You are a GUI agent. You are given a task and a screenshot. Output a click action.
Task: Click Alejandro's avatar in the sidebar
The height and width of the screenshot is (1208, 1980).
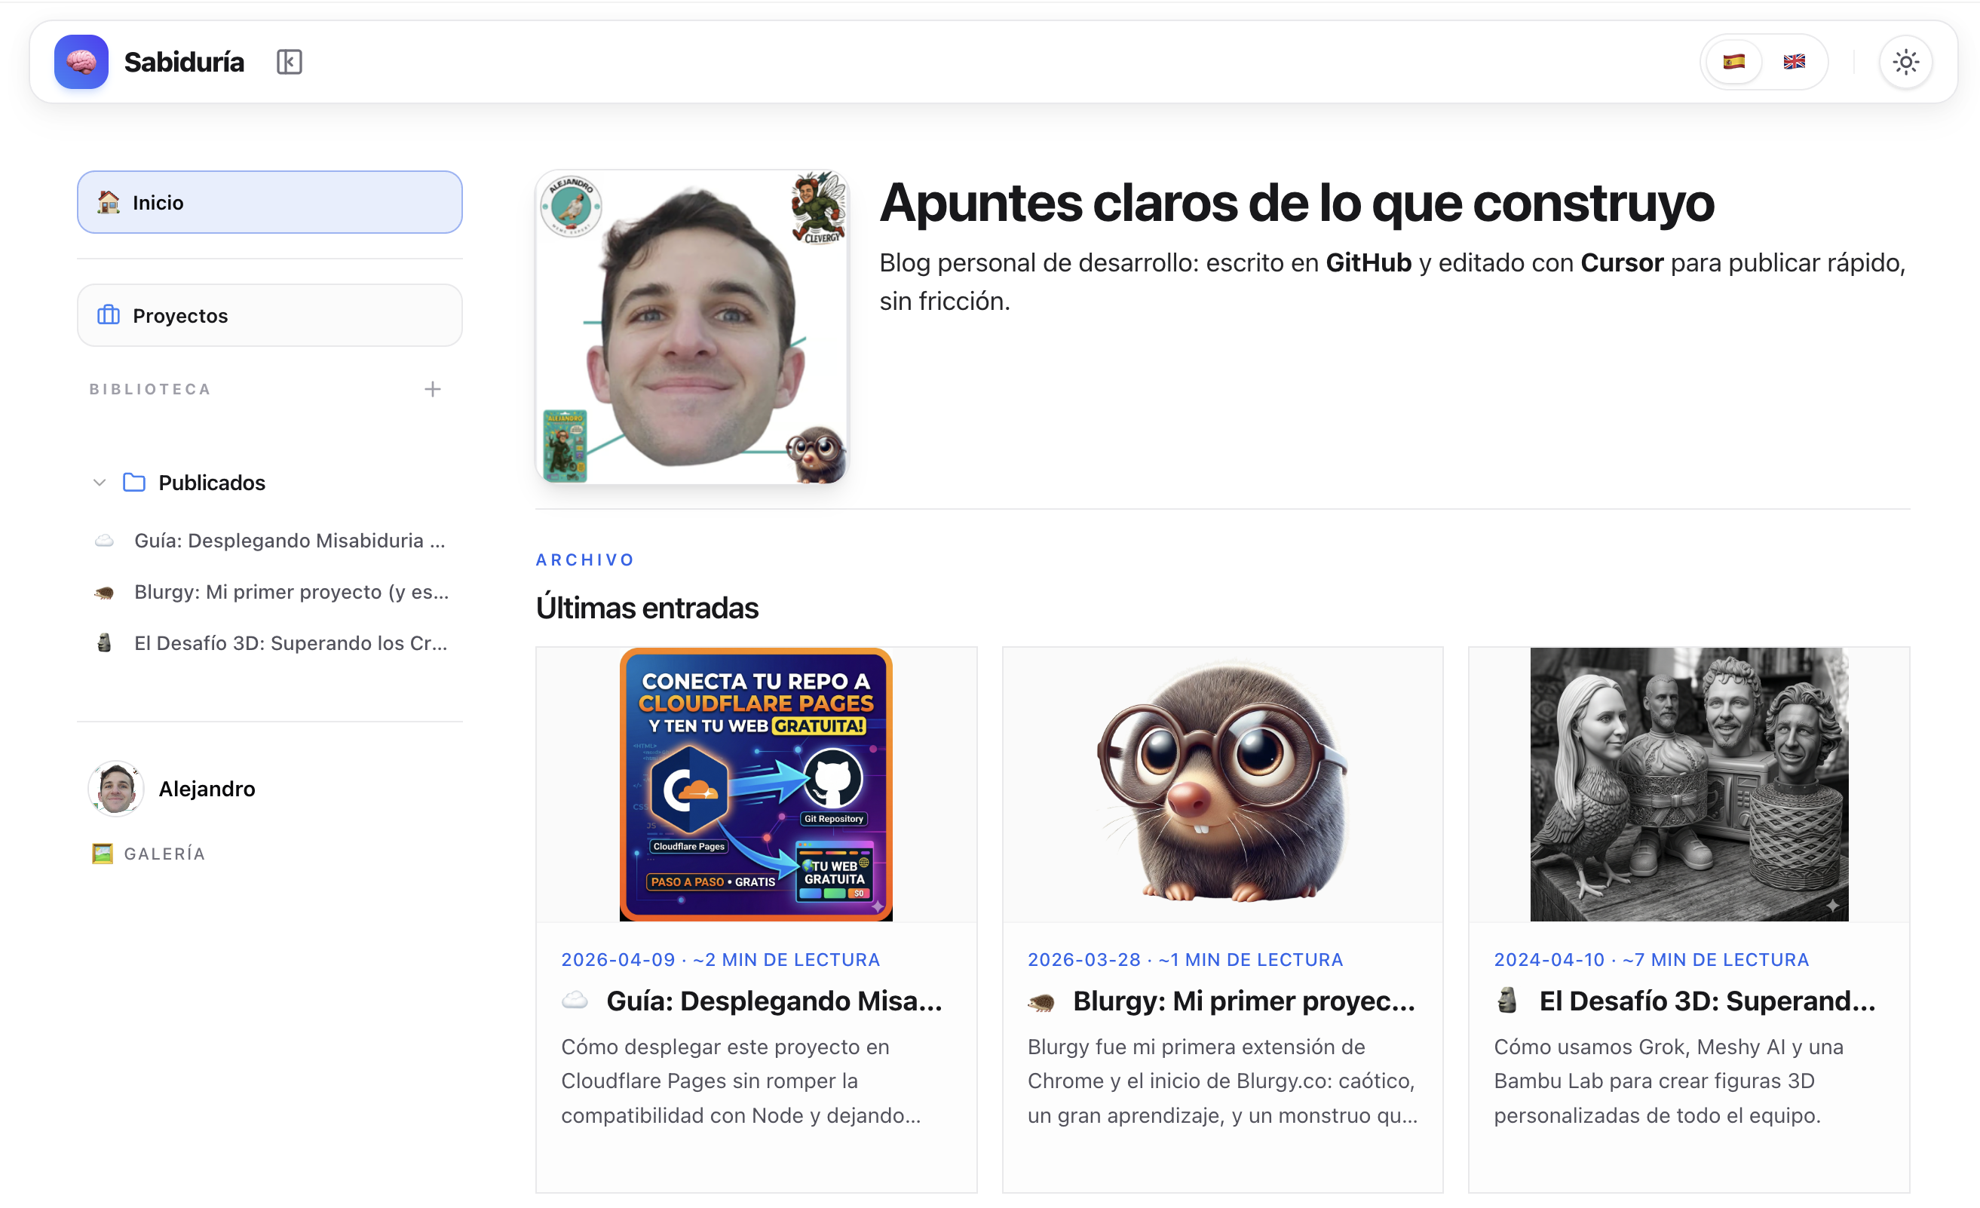(x=115, y=789)
